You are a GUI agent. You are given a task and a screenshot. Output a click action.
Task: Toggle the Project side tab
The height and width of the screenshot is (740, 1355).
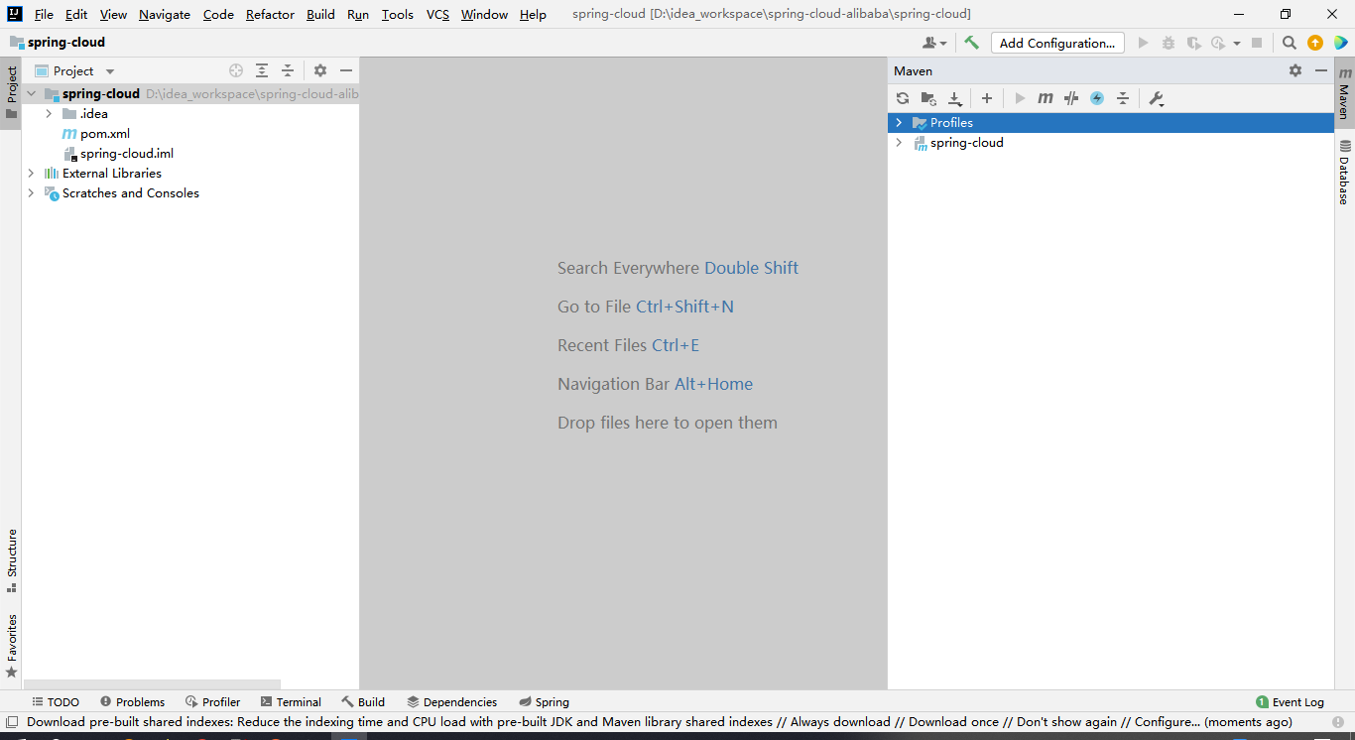(x=12, y=92)
